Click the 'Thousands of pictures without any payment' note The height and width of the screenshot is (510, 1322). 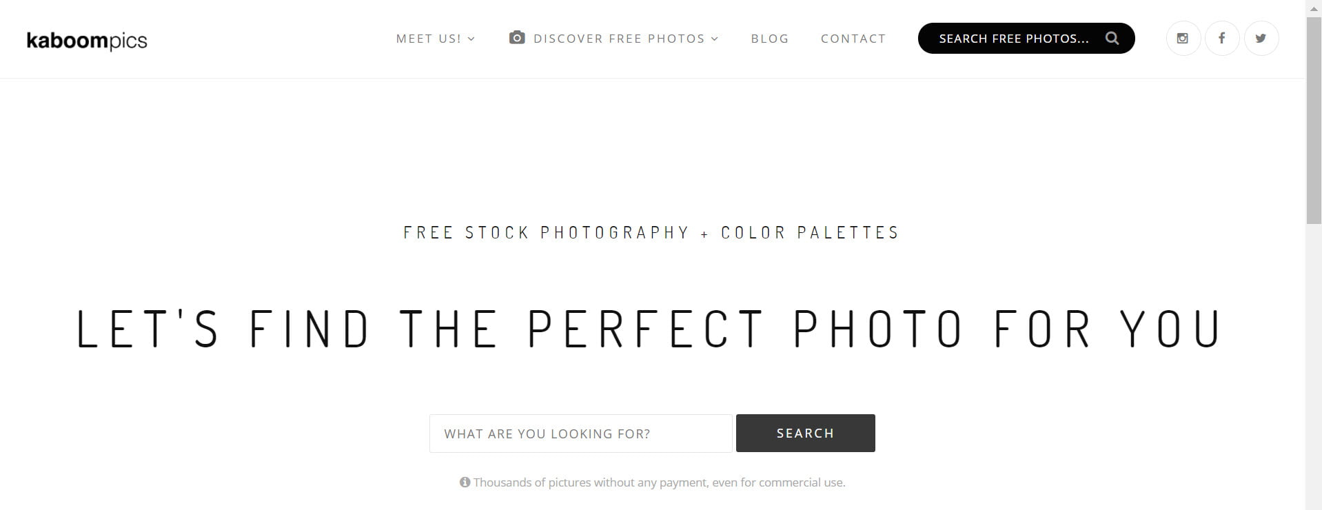[x=659, y=482]
